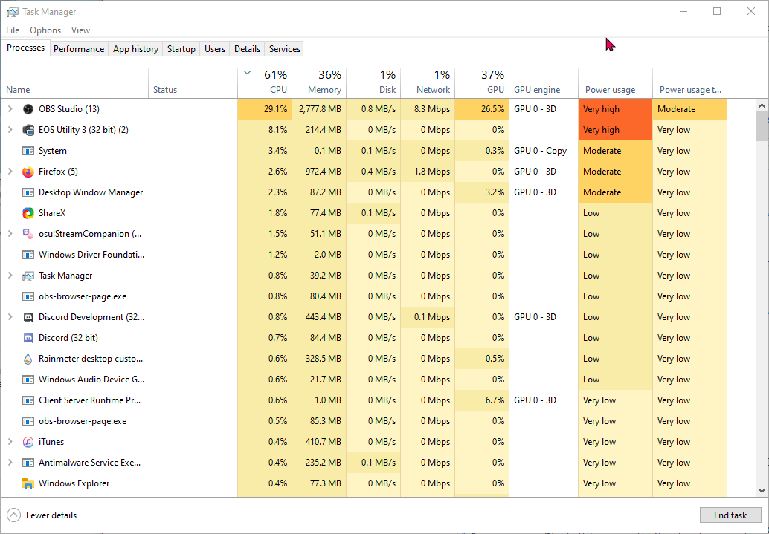Click the Fewer details arrow icon
Image resolution: width=769 pixels, height=534 pixels.
pyautogui.click(x=13, y=515)
